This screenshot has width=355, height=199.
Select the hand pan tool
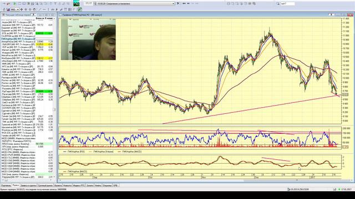(x=34, y=9)
